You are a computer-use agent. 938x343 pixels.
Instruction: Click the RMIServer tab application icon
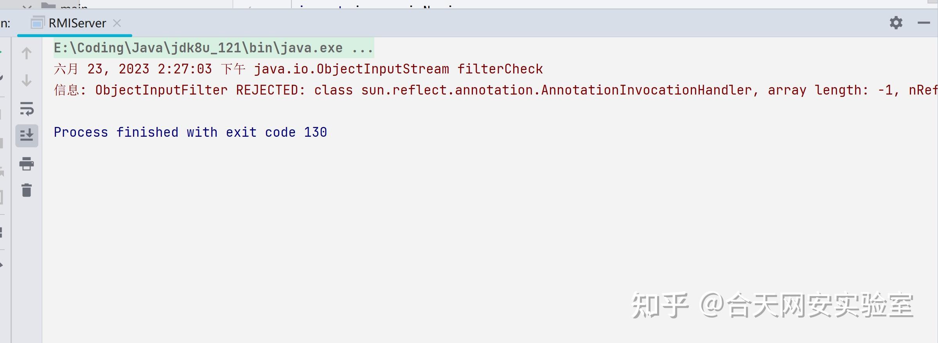point(37,23)
